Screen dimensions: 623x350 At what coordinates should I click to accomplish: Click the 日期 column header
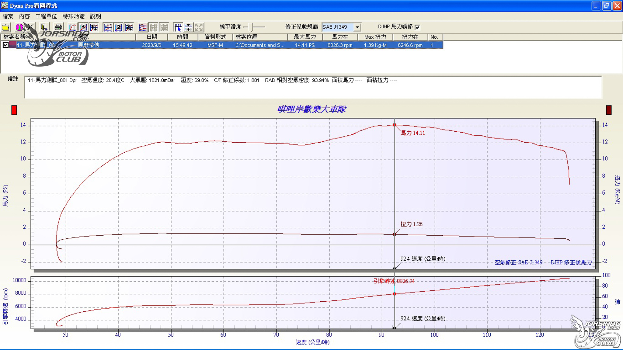152,37
